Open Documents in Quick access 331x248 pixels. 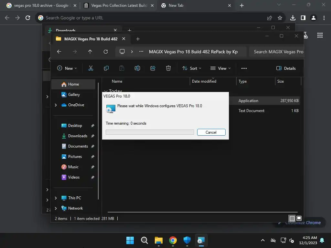pyautogui.click(x=73, y=146)
